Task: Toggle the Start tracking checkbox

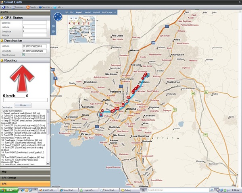Action: [23, 55]
